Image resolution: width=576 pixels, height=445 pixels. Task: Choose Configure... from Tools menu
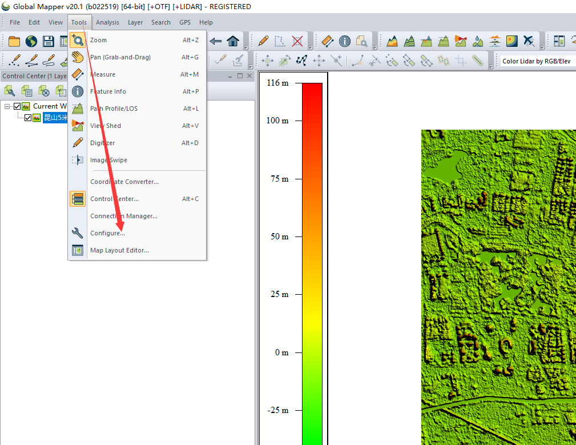pyautogui.click(x=137, y=233)
